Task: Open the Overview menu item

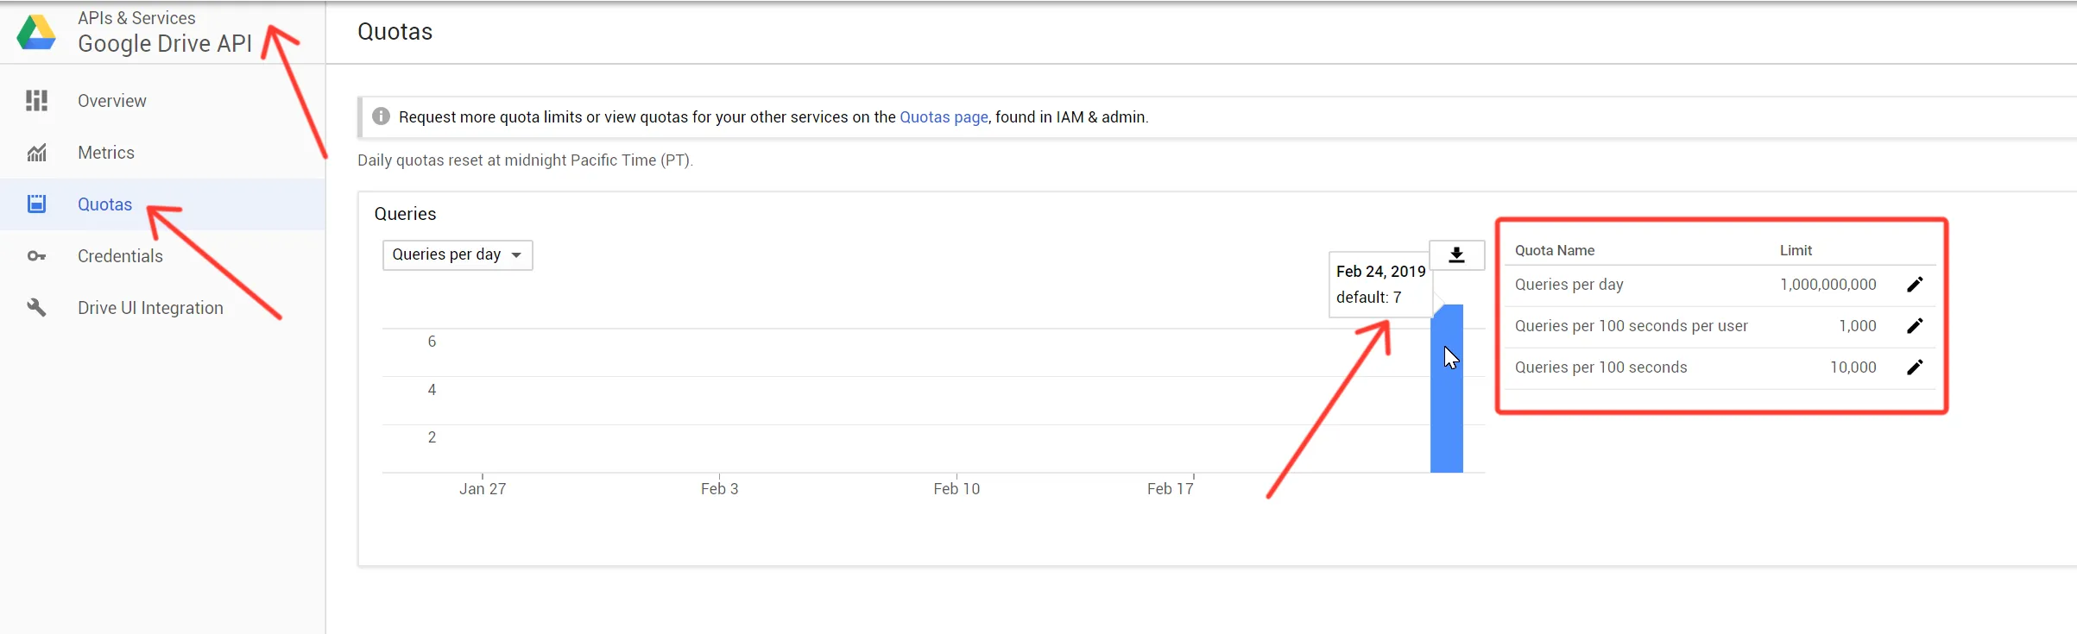Action: [x=112, y=101]
